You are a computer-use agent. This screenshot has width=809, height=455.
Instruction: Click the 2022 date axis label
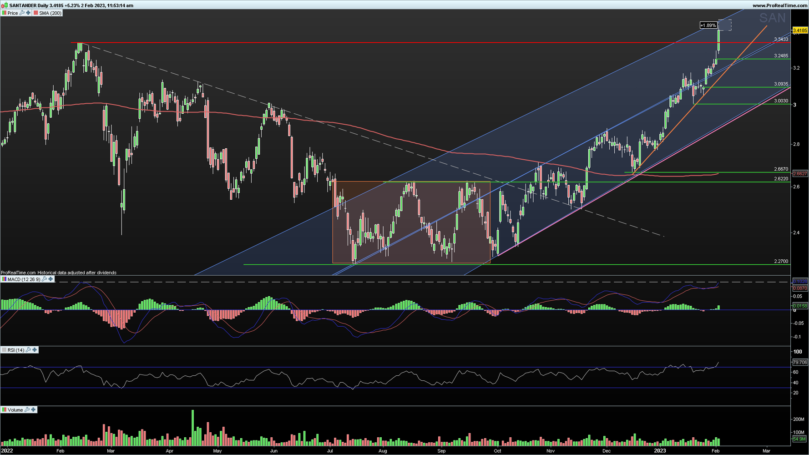(x=7, y=451)
